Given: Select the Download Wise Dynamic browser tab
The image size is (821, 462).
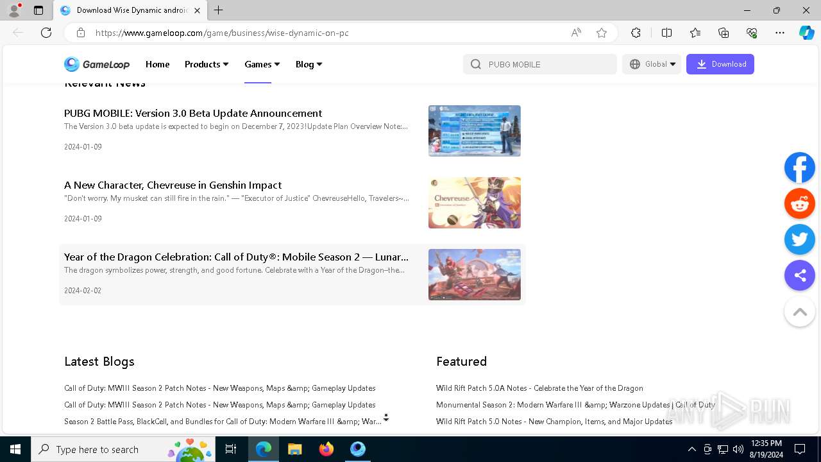Looking at the screenshot, I should (130, 10).
